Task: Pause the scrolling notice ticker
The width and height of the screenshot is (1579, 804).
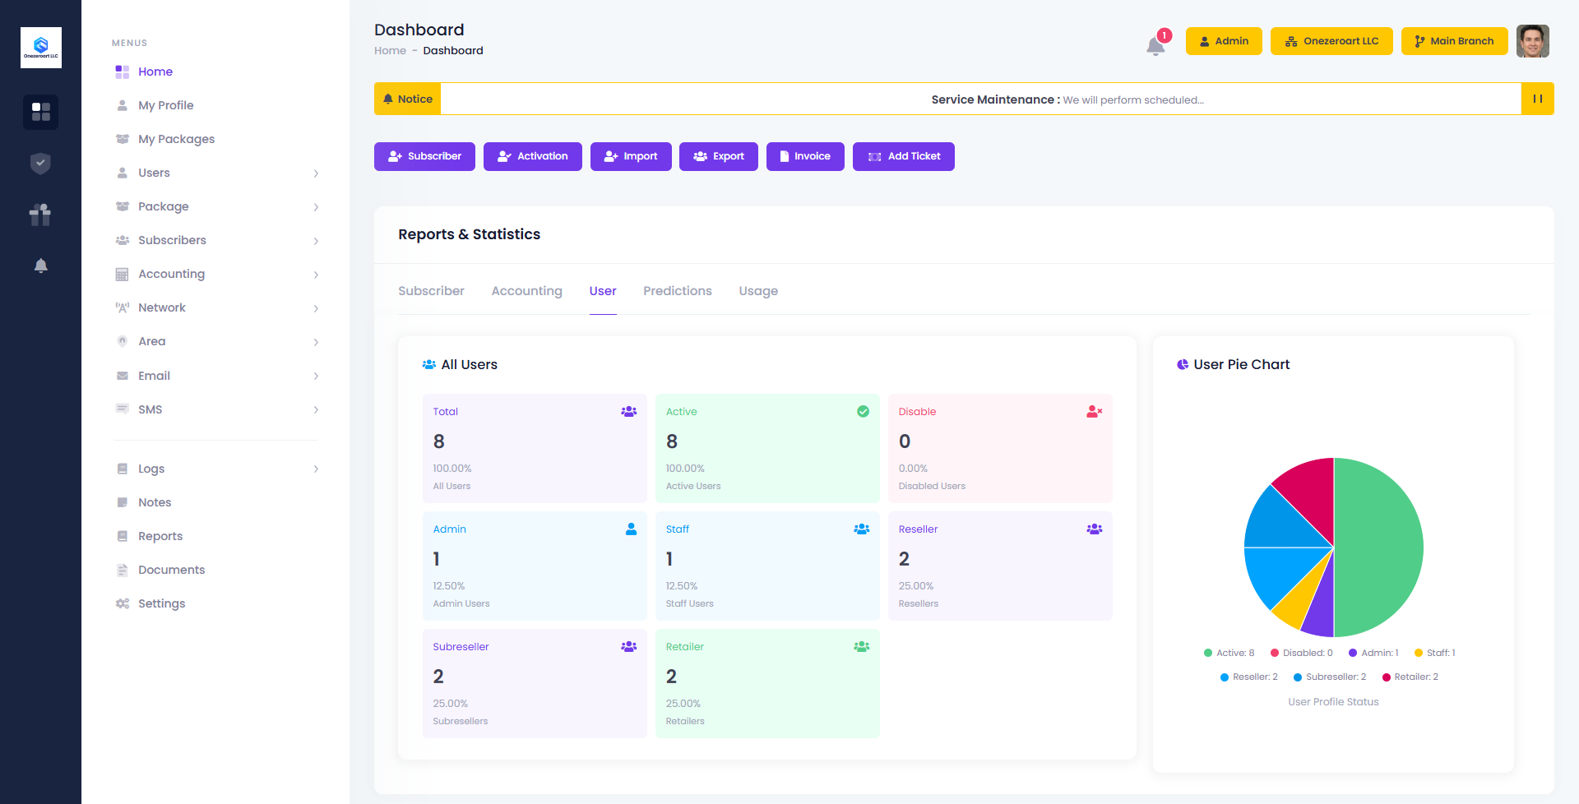Action: (x=1537, y=99)
